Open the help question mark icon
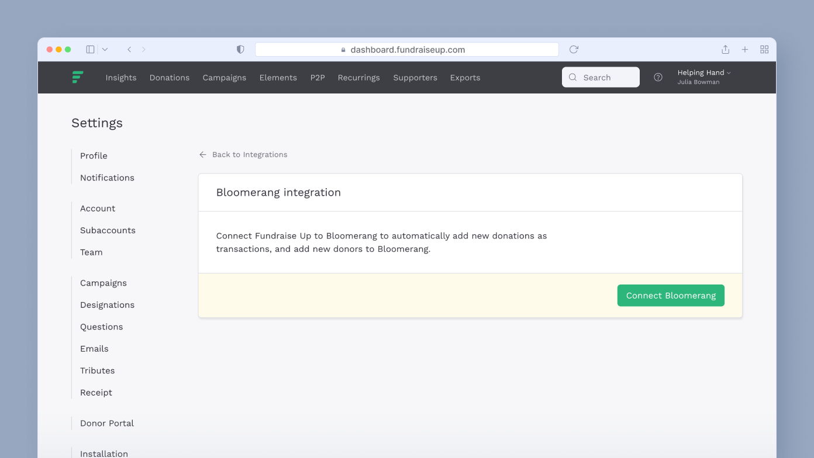 point(658,77)
